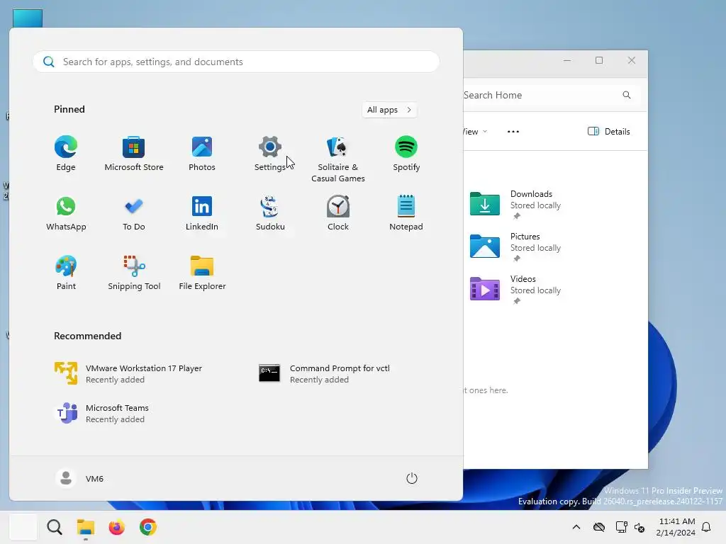Toggle the Details pane in File Explorer

(x=609, y=131)
